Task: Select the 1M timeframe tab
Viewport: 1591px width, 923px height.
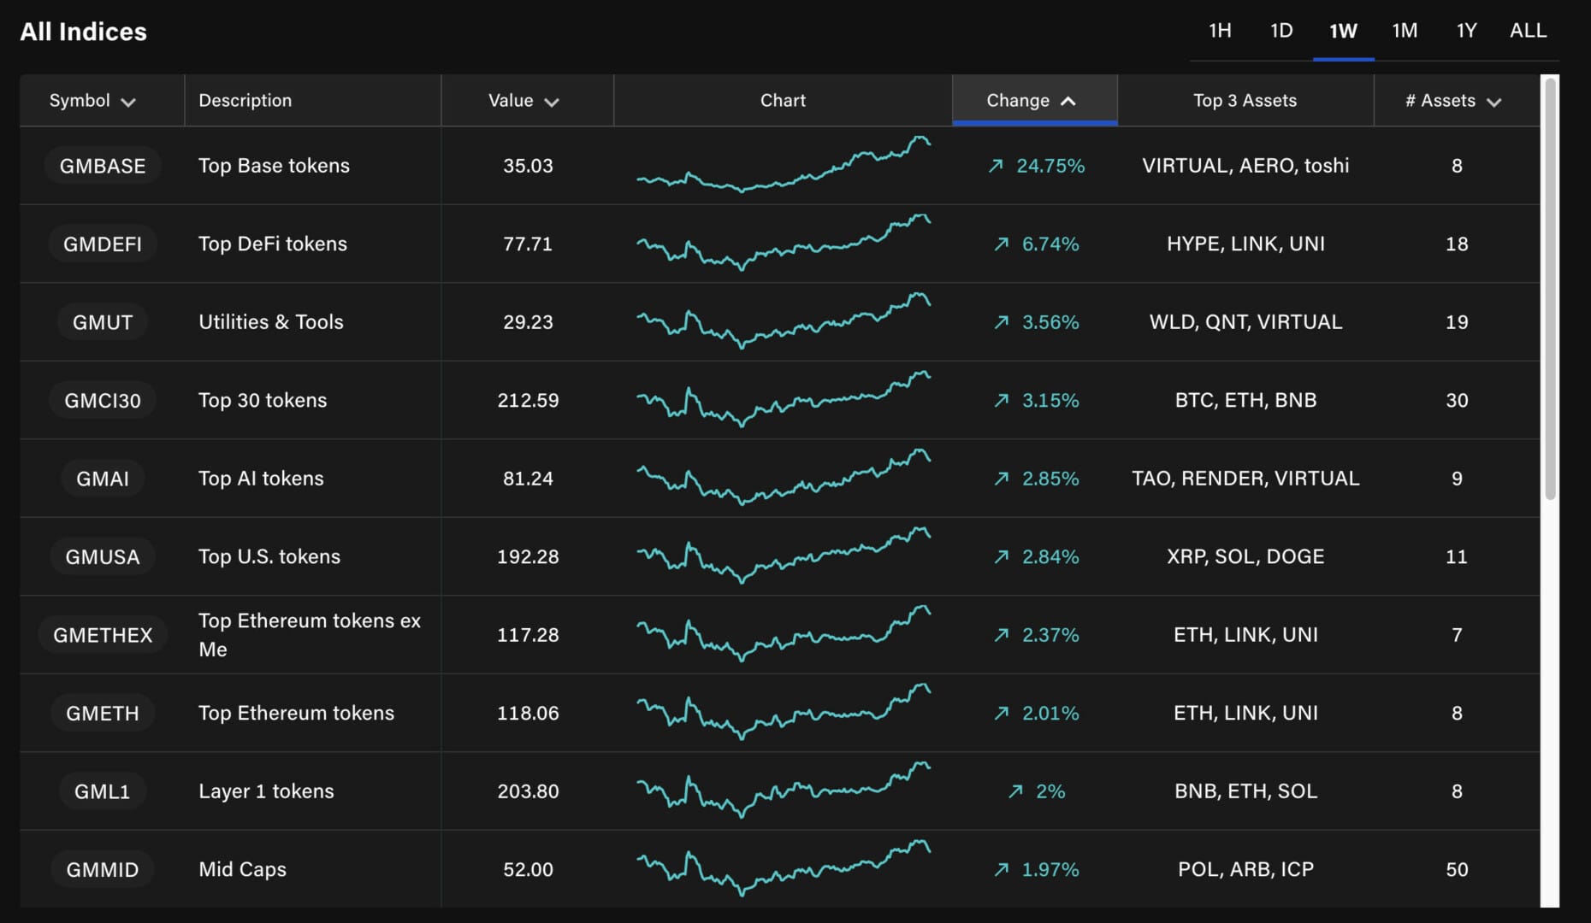Action: [x=1405, y=31]
